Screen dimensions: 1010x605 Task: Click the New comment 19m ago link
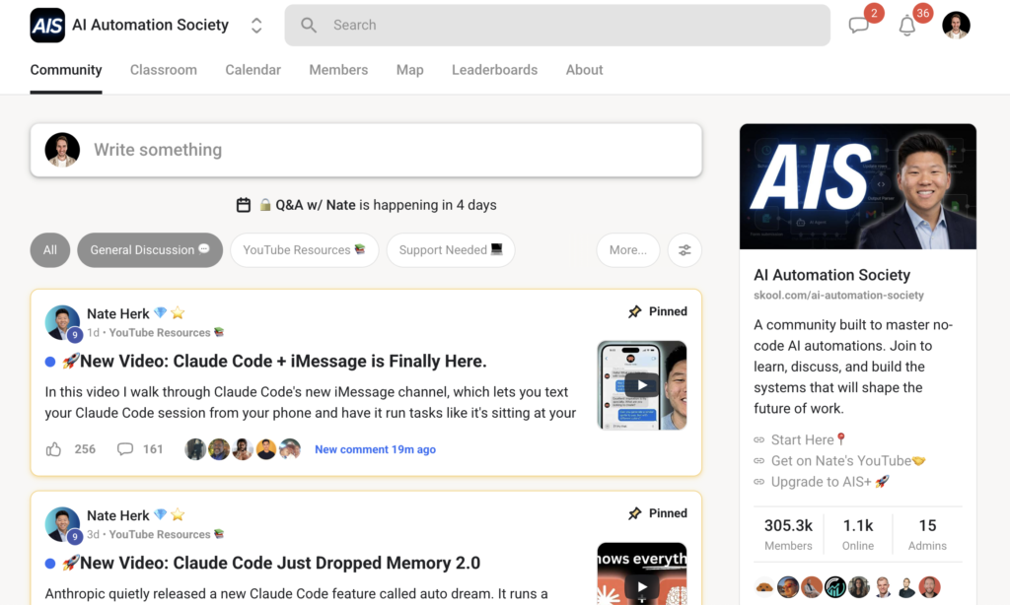tap(375, 449)
